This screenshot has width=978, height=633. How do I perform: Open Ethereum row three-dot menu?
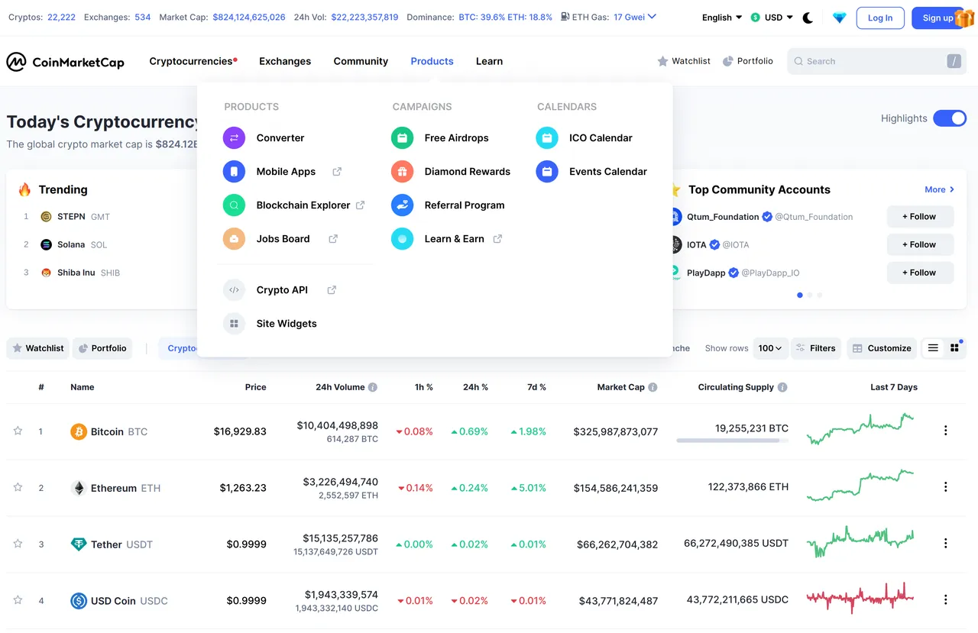945,487
